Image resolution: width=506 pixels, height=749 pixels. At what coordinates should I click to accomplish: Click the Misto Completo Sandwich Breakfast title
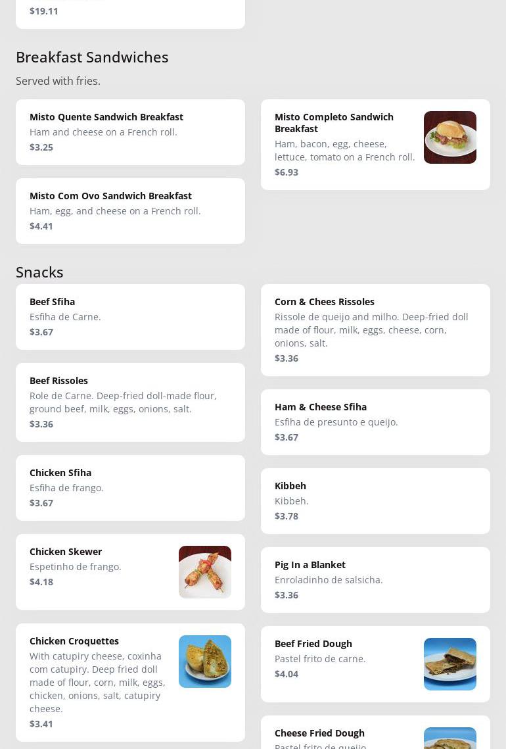[334, 122]
